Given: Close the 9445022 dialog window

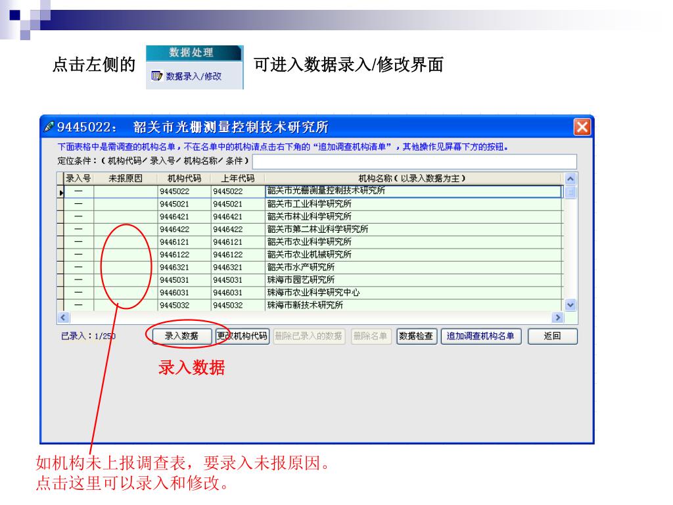Looking at the screenshot, I should (x=582, y=127).
